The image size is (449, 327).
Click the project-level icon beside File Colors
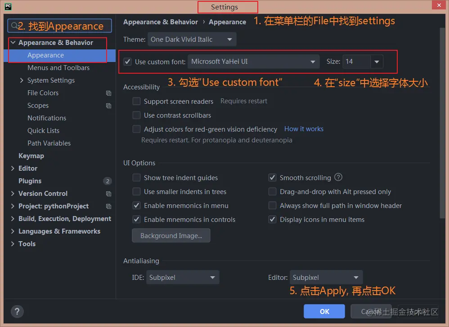108,93
